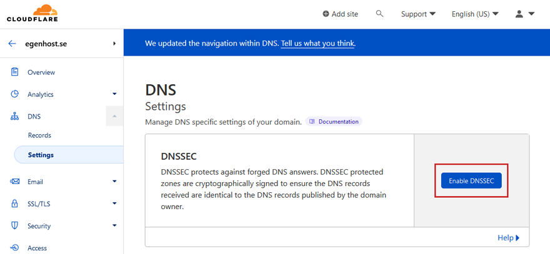Open the Support dropdown
This screenshot has height=254, width=550.
pos(419,14)
